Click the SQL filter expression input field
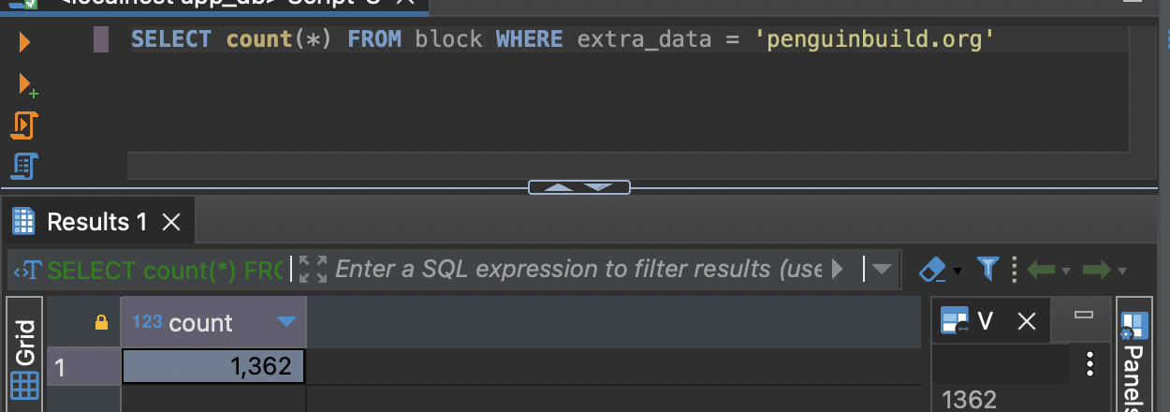The height and width of the screenshot is (412, 1170). pos(578,270)
